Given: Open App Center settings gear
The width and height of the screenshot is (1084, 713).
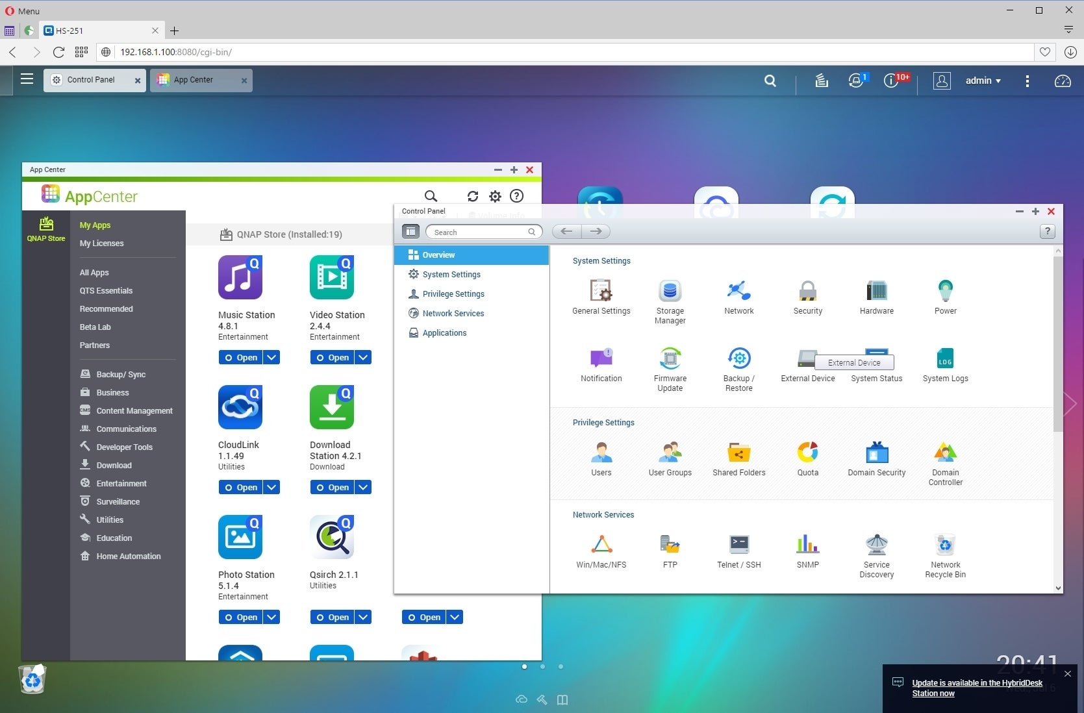Looking at the screenshot, I should [495, 196].
